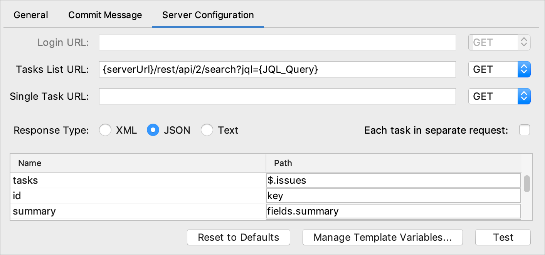Click the Reset to Defaults button
The width and height of the screenshot is (545, 255).
coord(238,237)
